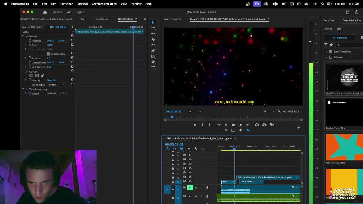The image size is (363, 204).
Task: Click the Lift button
Action: (257, 125)
